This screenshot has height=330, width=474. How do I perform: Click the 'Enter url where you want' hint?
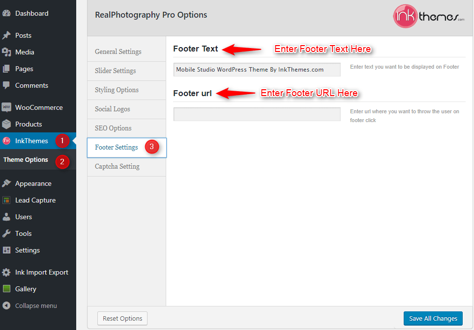pos(405,116)
